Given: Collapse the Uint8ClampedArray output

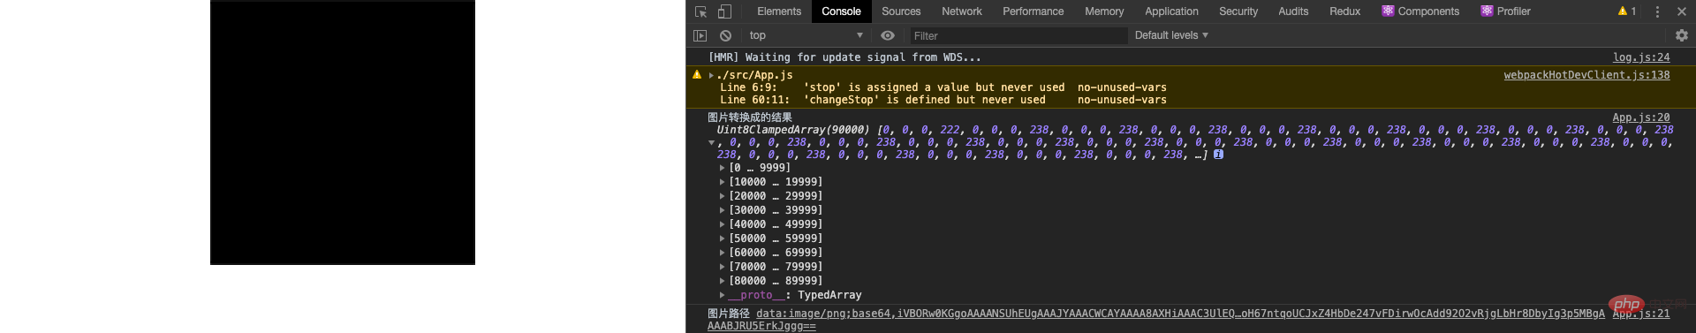Looking at the screenshot, I should (x=711, y=142).
